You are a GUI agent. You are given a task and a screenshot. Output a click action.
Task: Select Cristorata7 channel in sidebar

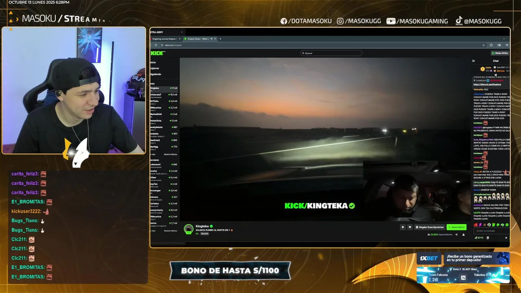pos(164,95)
